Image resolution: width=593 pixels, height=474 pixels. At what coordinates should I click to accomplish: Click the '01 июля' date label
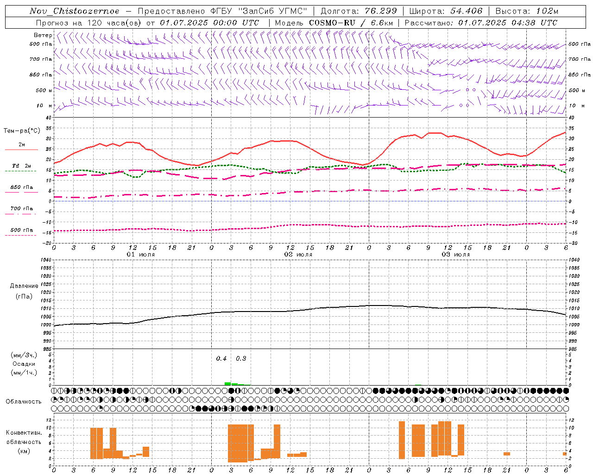tap(141, 255)
